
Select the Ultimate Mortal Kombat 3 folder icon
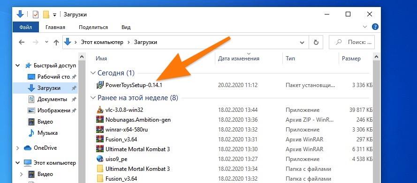[100, 168]
